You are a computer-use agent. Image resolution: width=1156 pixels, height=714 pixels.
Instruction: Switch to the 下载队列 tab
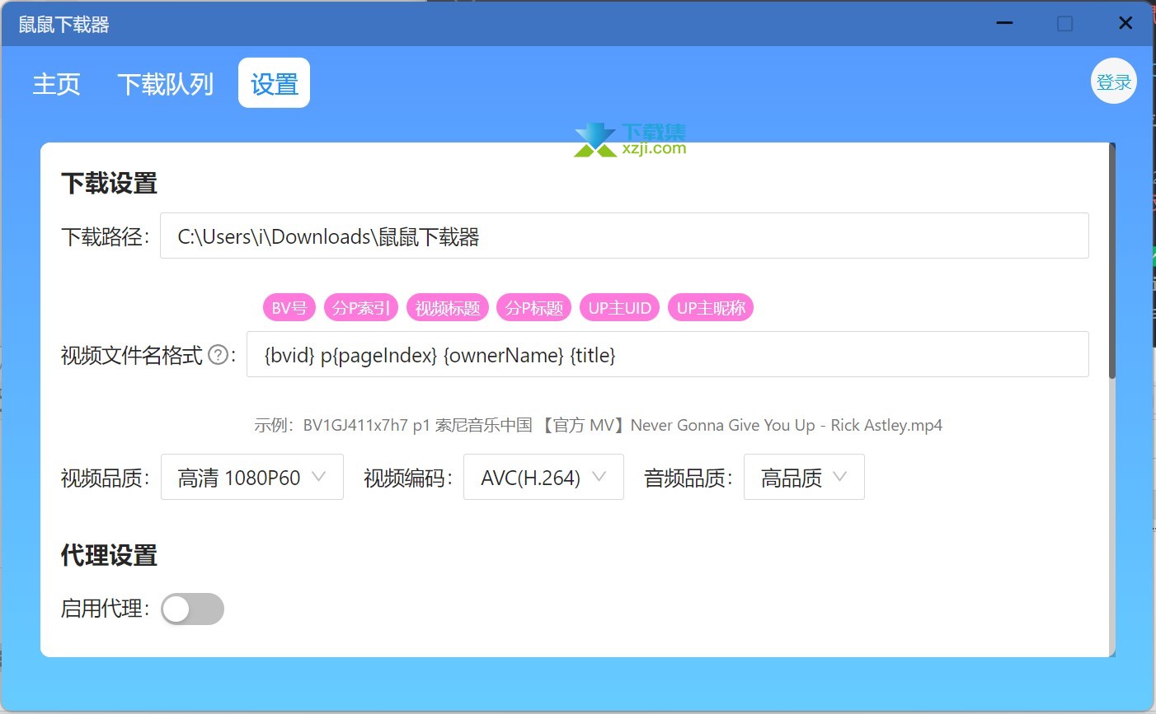(x=165, y=83)
